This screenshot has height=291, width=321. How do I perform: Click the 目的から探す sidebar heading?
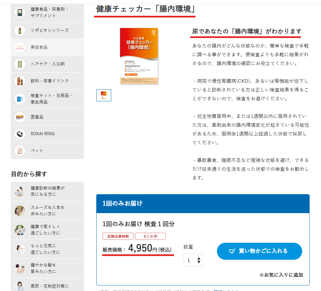29,174
